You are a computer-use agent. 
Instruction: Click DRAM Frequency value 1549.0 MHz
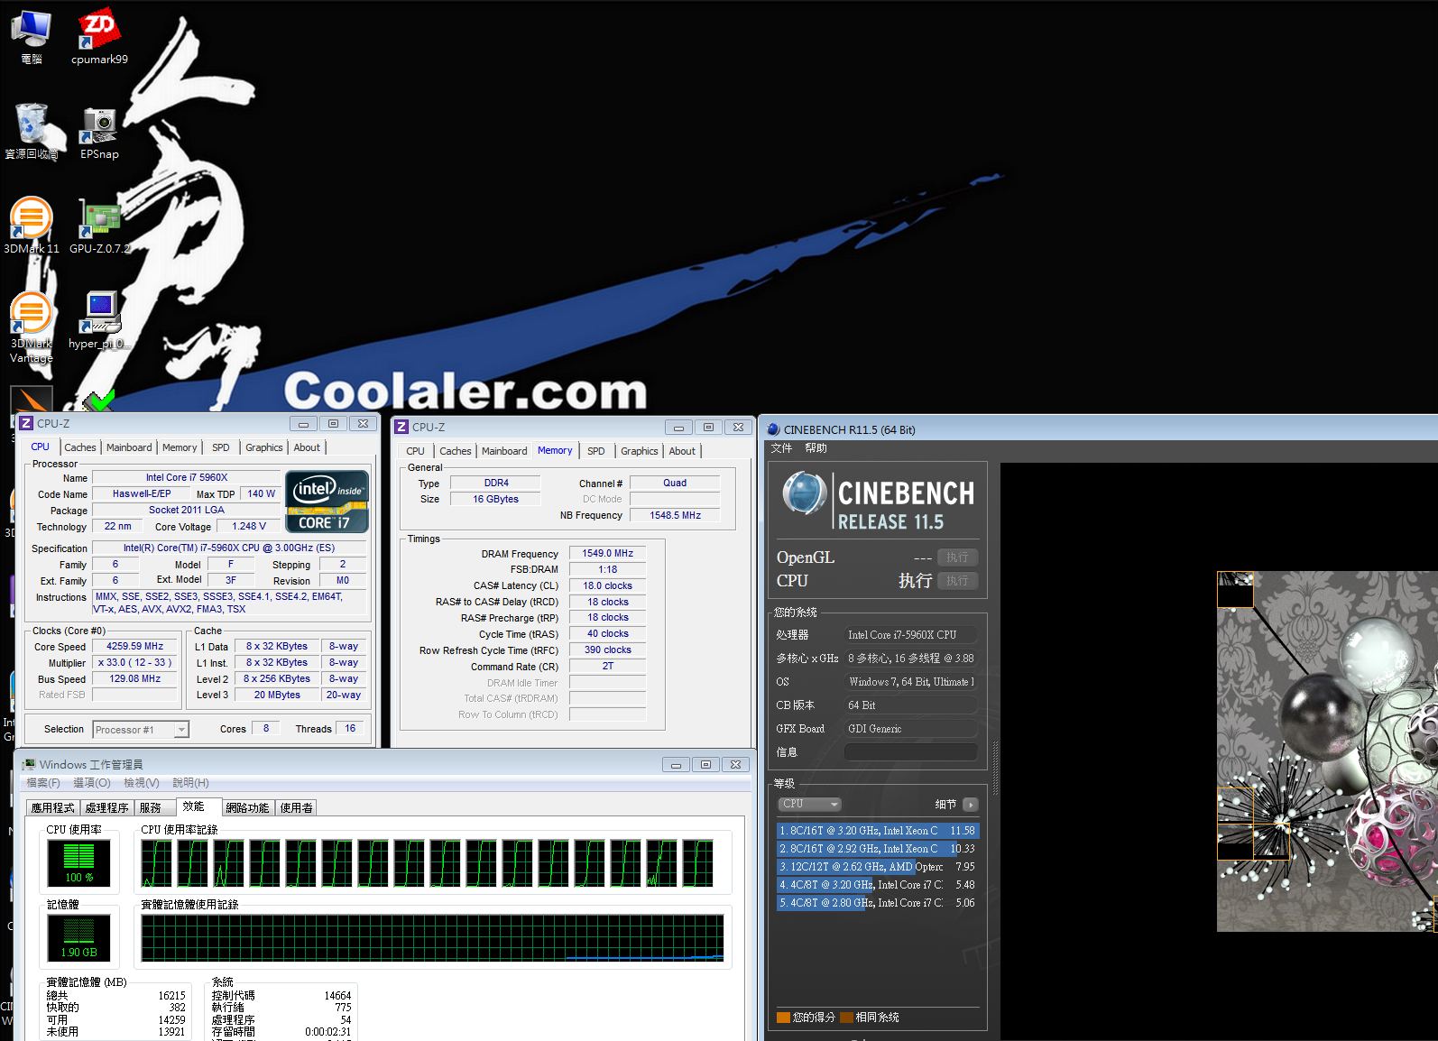tap(607, 554)
